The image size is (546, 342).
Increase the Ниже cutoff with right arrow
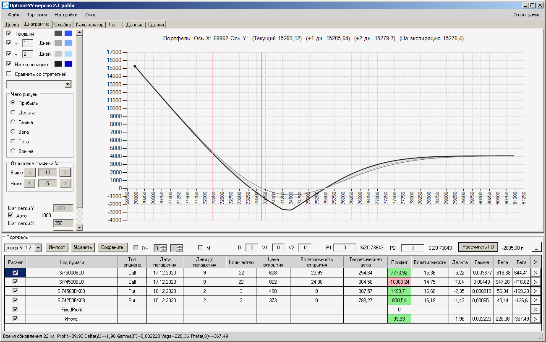(x=65, y=183)
